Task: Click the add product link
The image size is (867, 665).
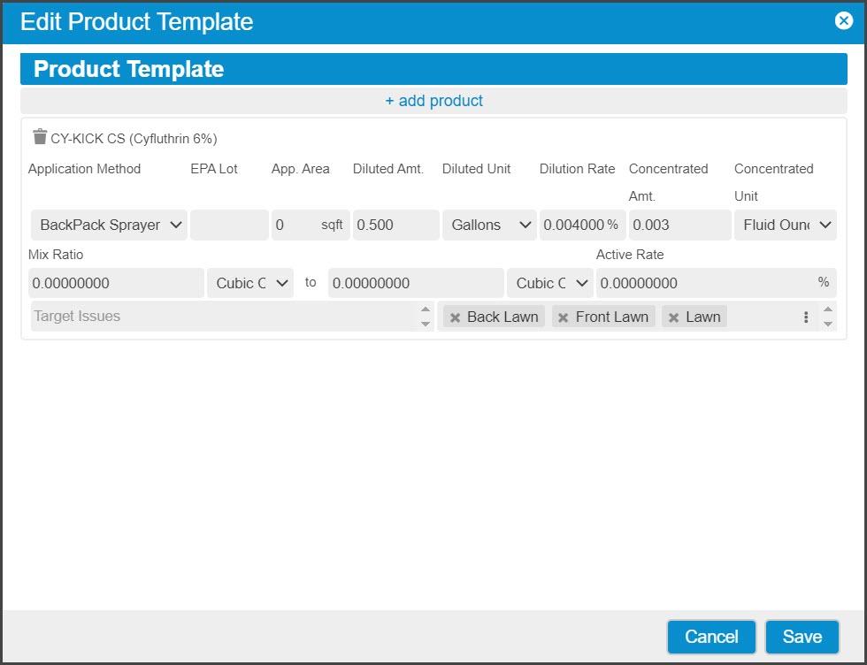Action: click(x=433, y=101)
